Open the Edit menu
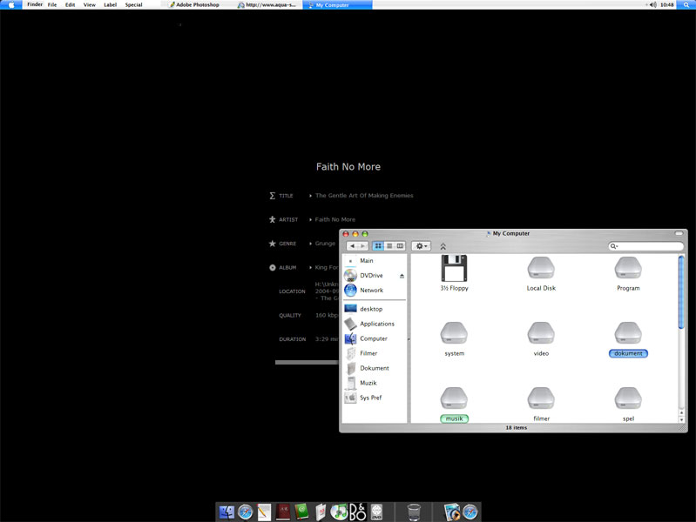The width and height of the screenshot is (696, 522). 71,5
